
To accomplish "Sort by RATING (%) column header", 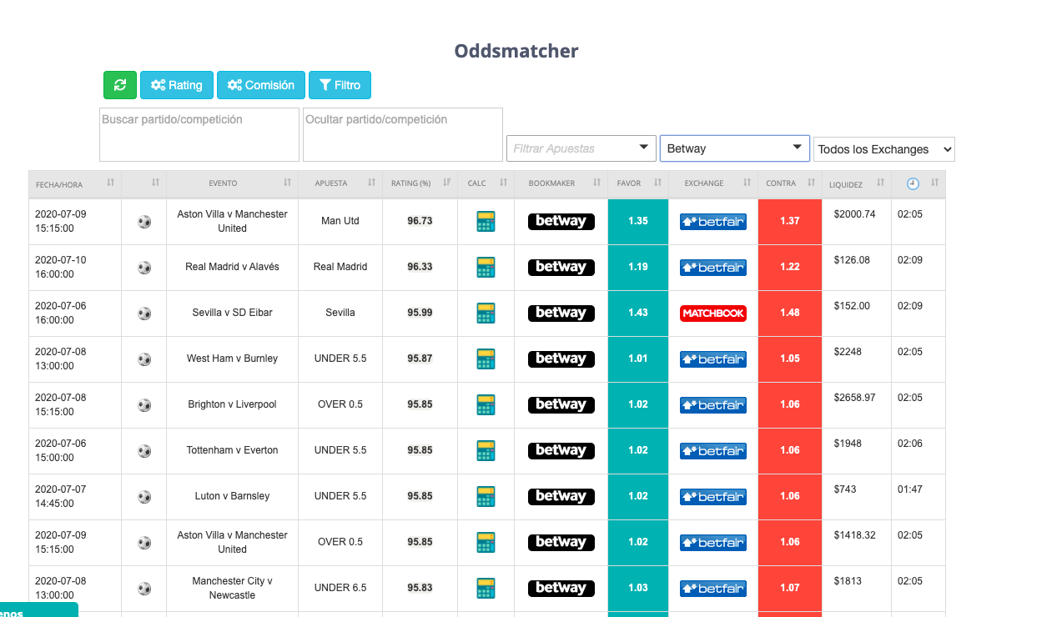I will point(420,183).
